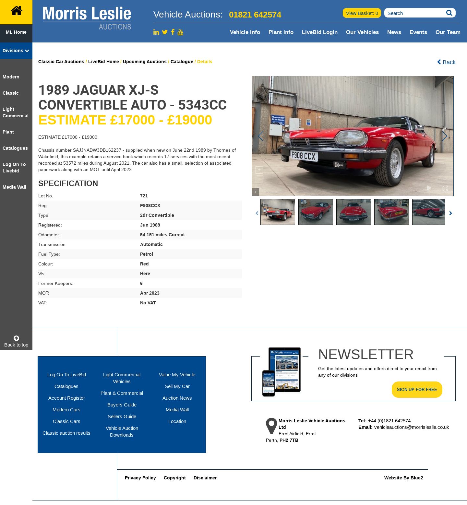Click the Back link
The height and width of the screenshot is (505, 467).
(446, 62)
